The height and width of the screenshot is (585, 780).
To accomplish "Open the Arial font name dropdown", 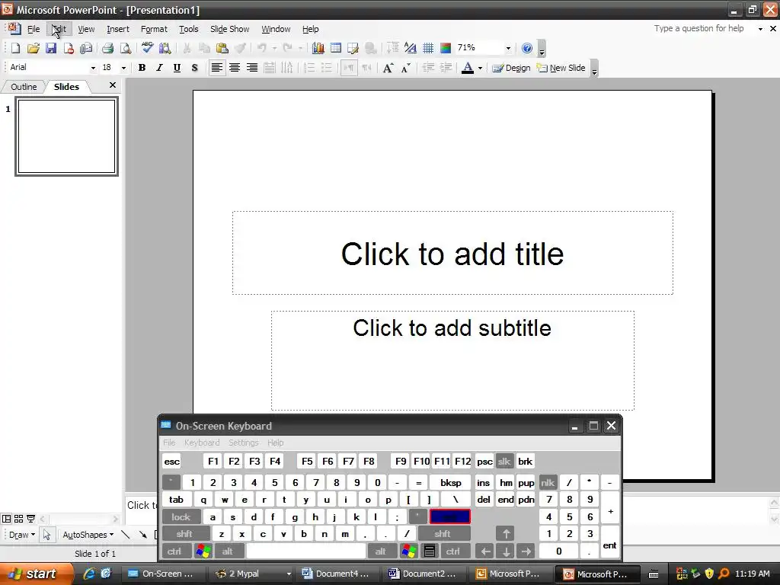I will point(92,68).
